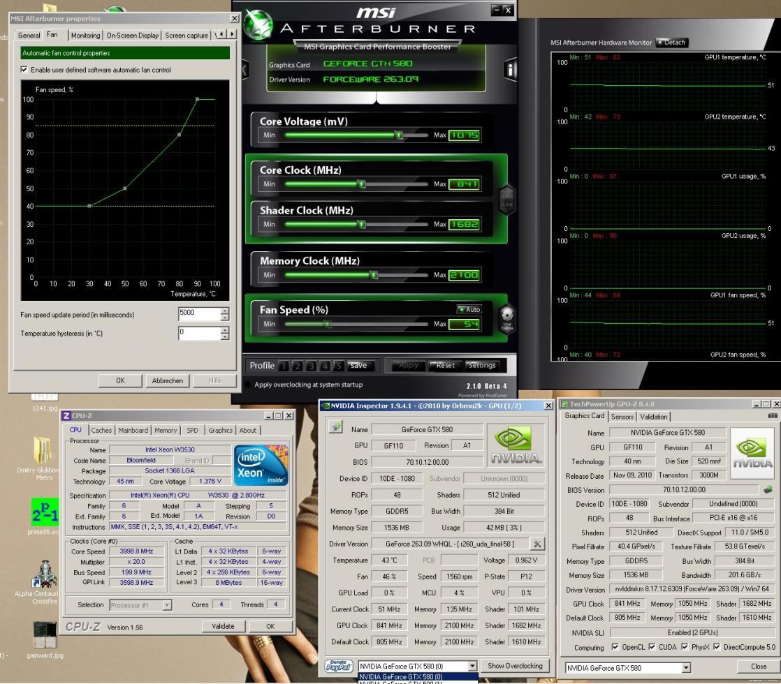Click the fan curve point at 100 percent
This screenshot has width=781, height=684.
tap(197, 99)
